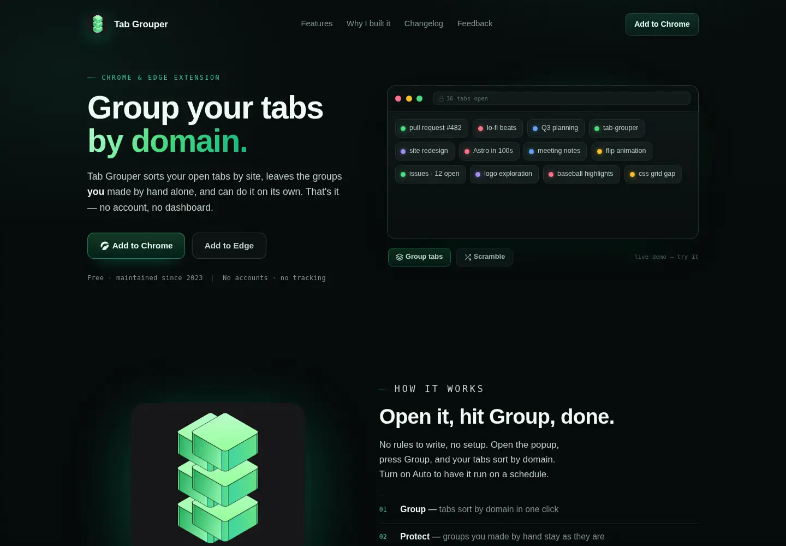This screenshot has height=546, width=786.
Task: Select the 'meeting notes' tab chip
Action: tap(555, 151)
